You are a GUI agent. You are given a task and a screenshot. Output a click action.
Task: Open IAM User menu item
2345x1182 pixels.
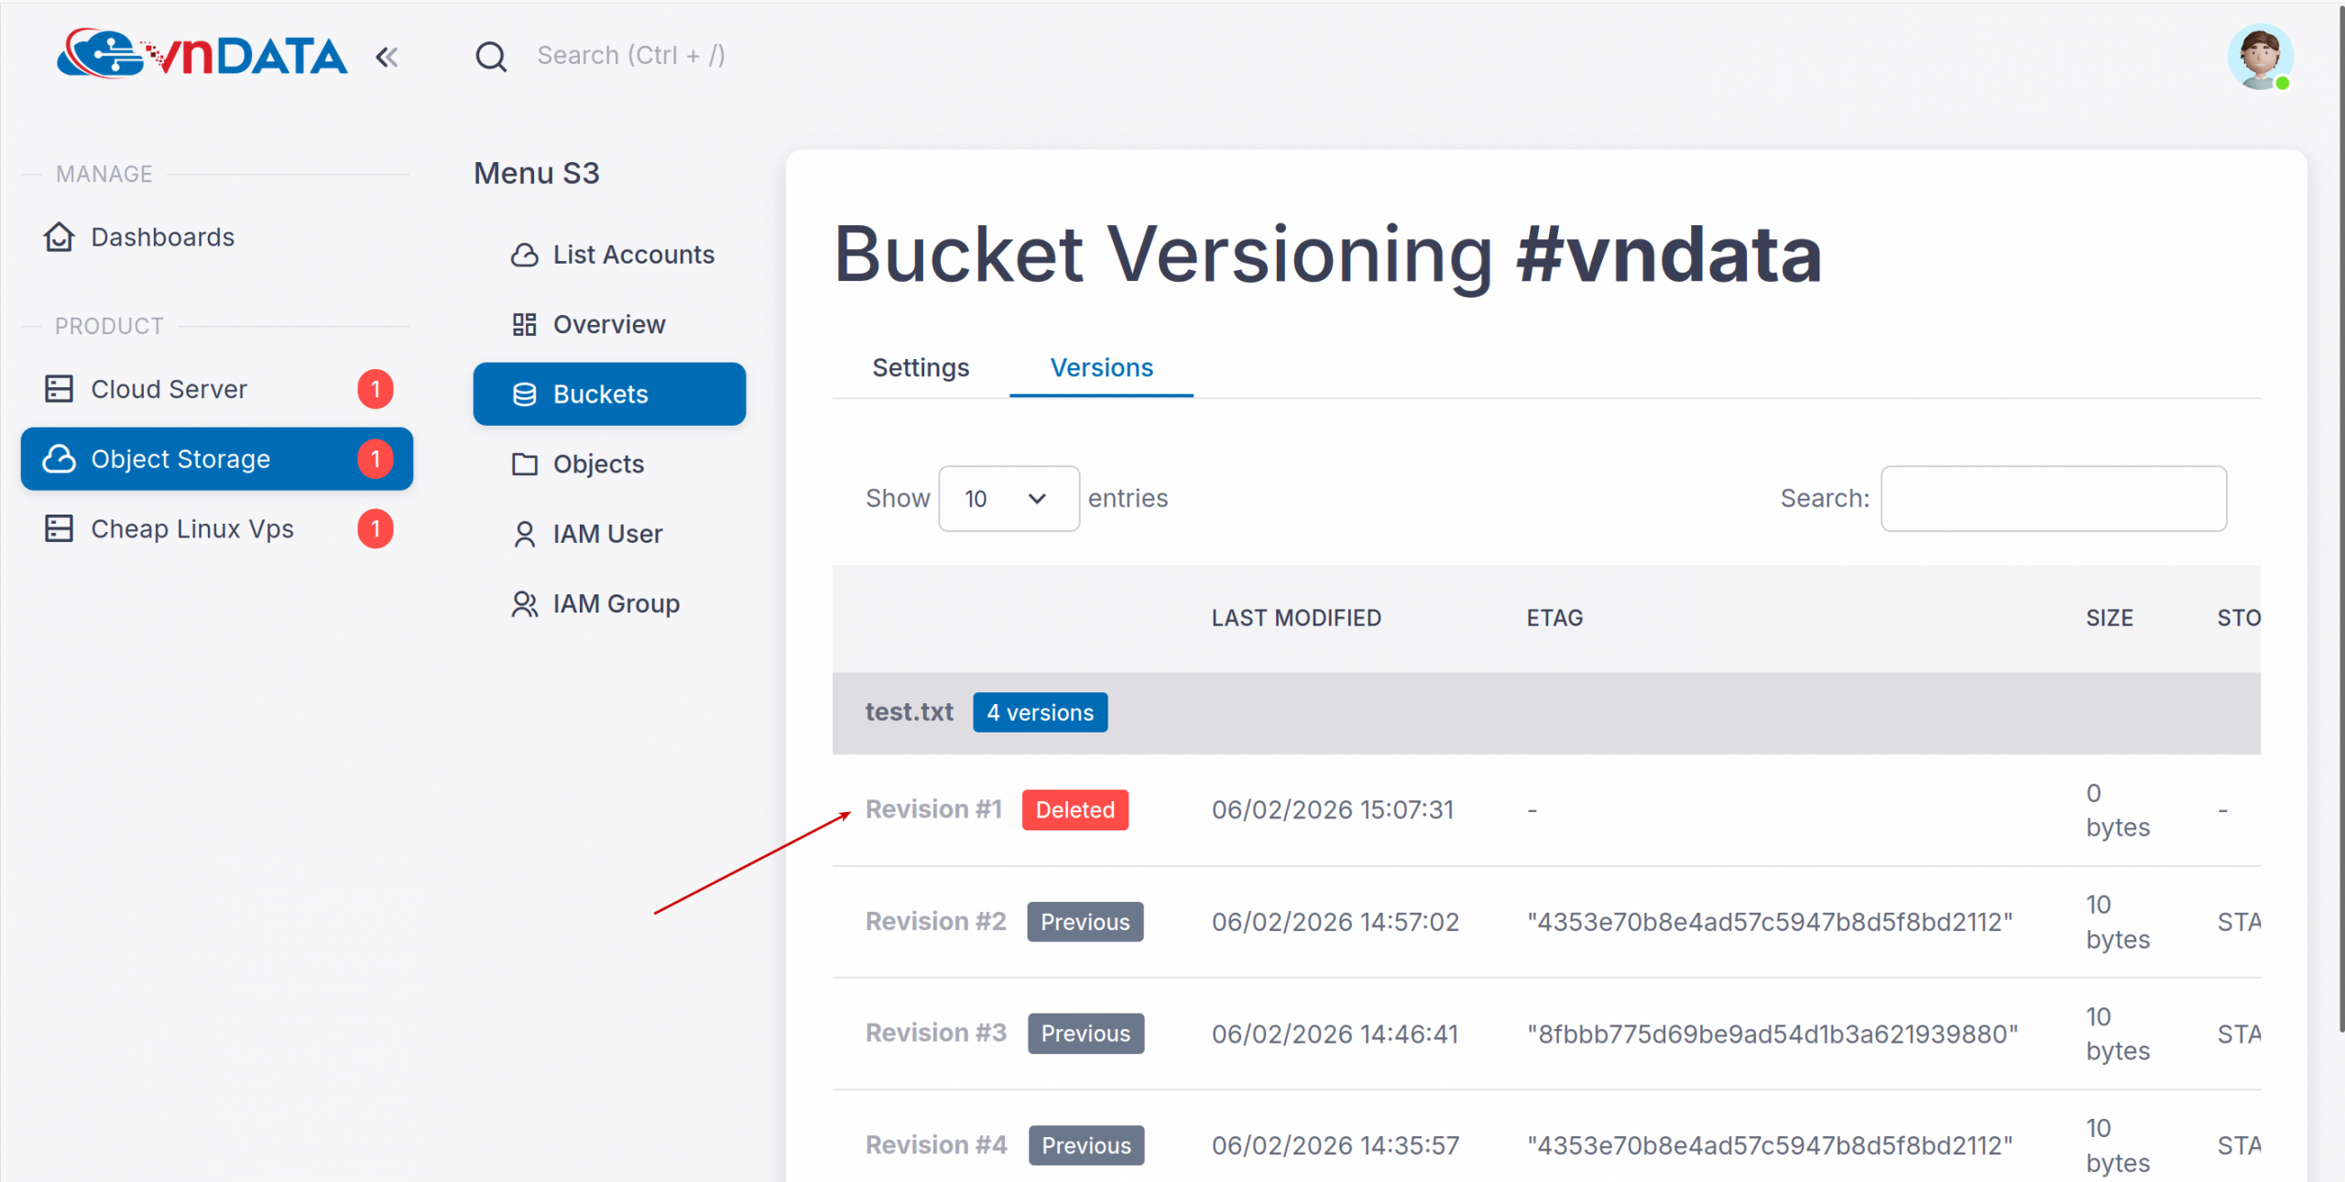606,534
